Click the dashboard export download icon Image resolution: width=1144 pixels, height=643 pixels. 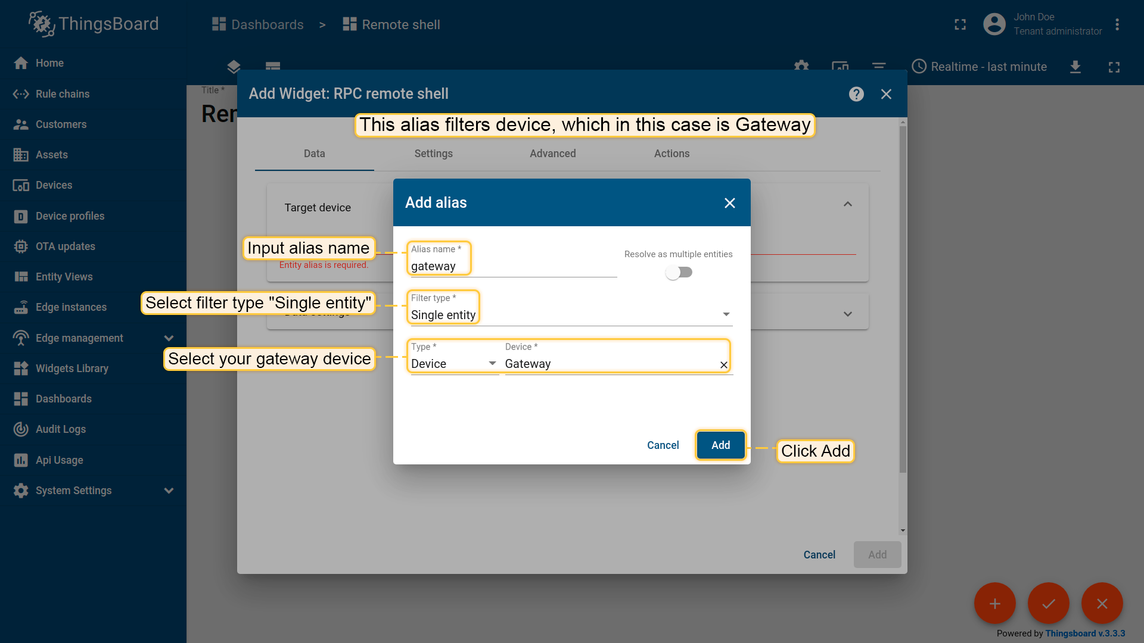(x=1075, y=67)
